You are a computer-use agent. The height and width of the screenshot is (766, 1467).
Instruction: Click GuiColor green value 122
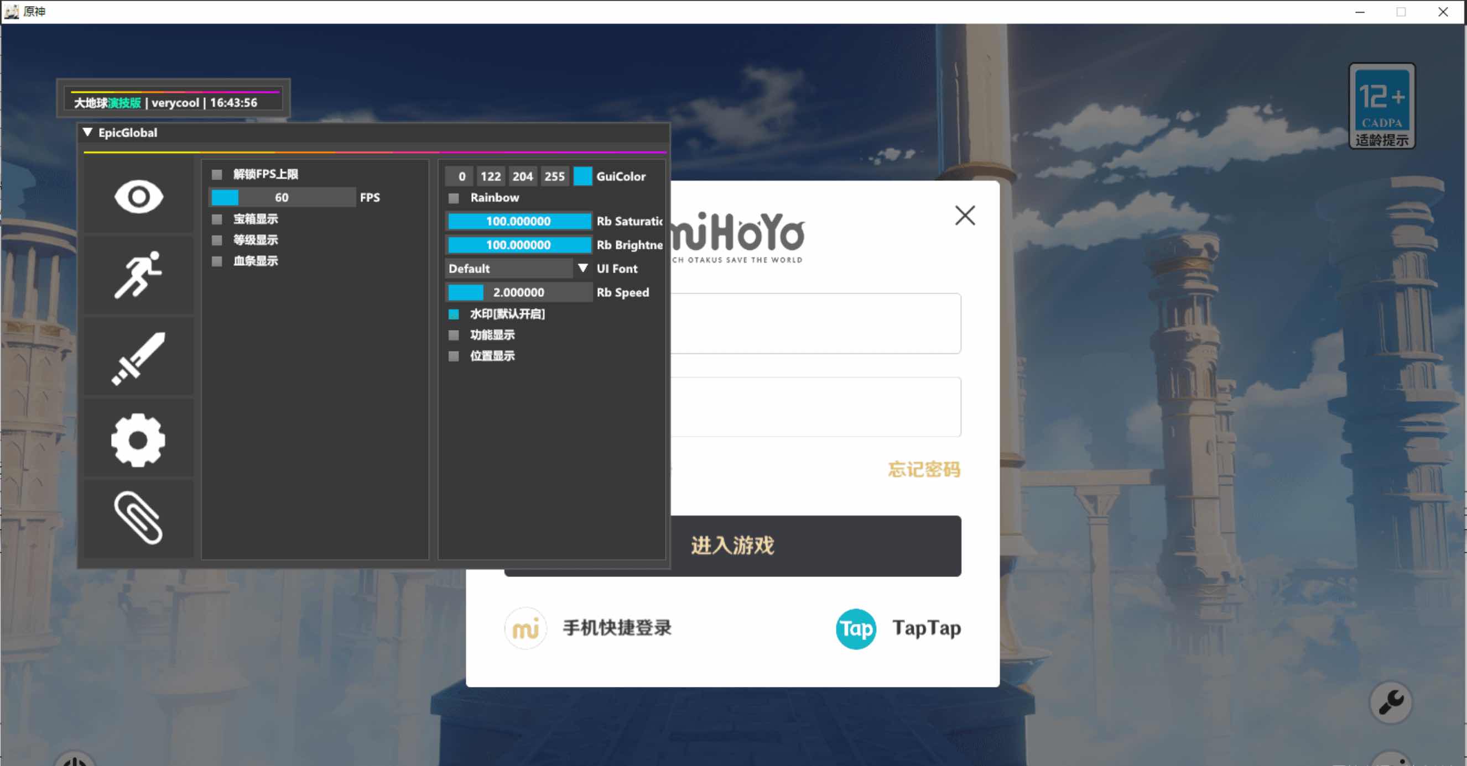point(491,176)
